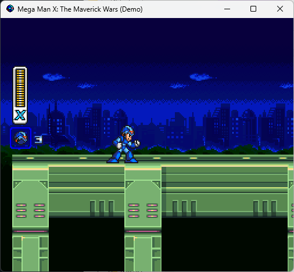Click the dark gap under the left highway span
This screenshot has width=294, height=272.
[87, 244]
